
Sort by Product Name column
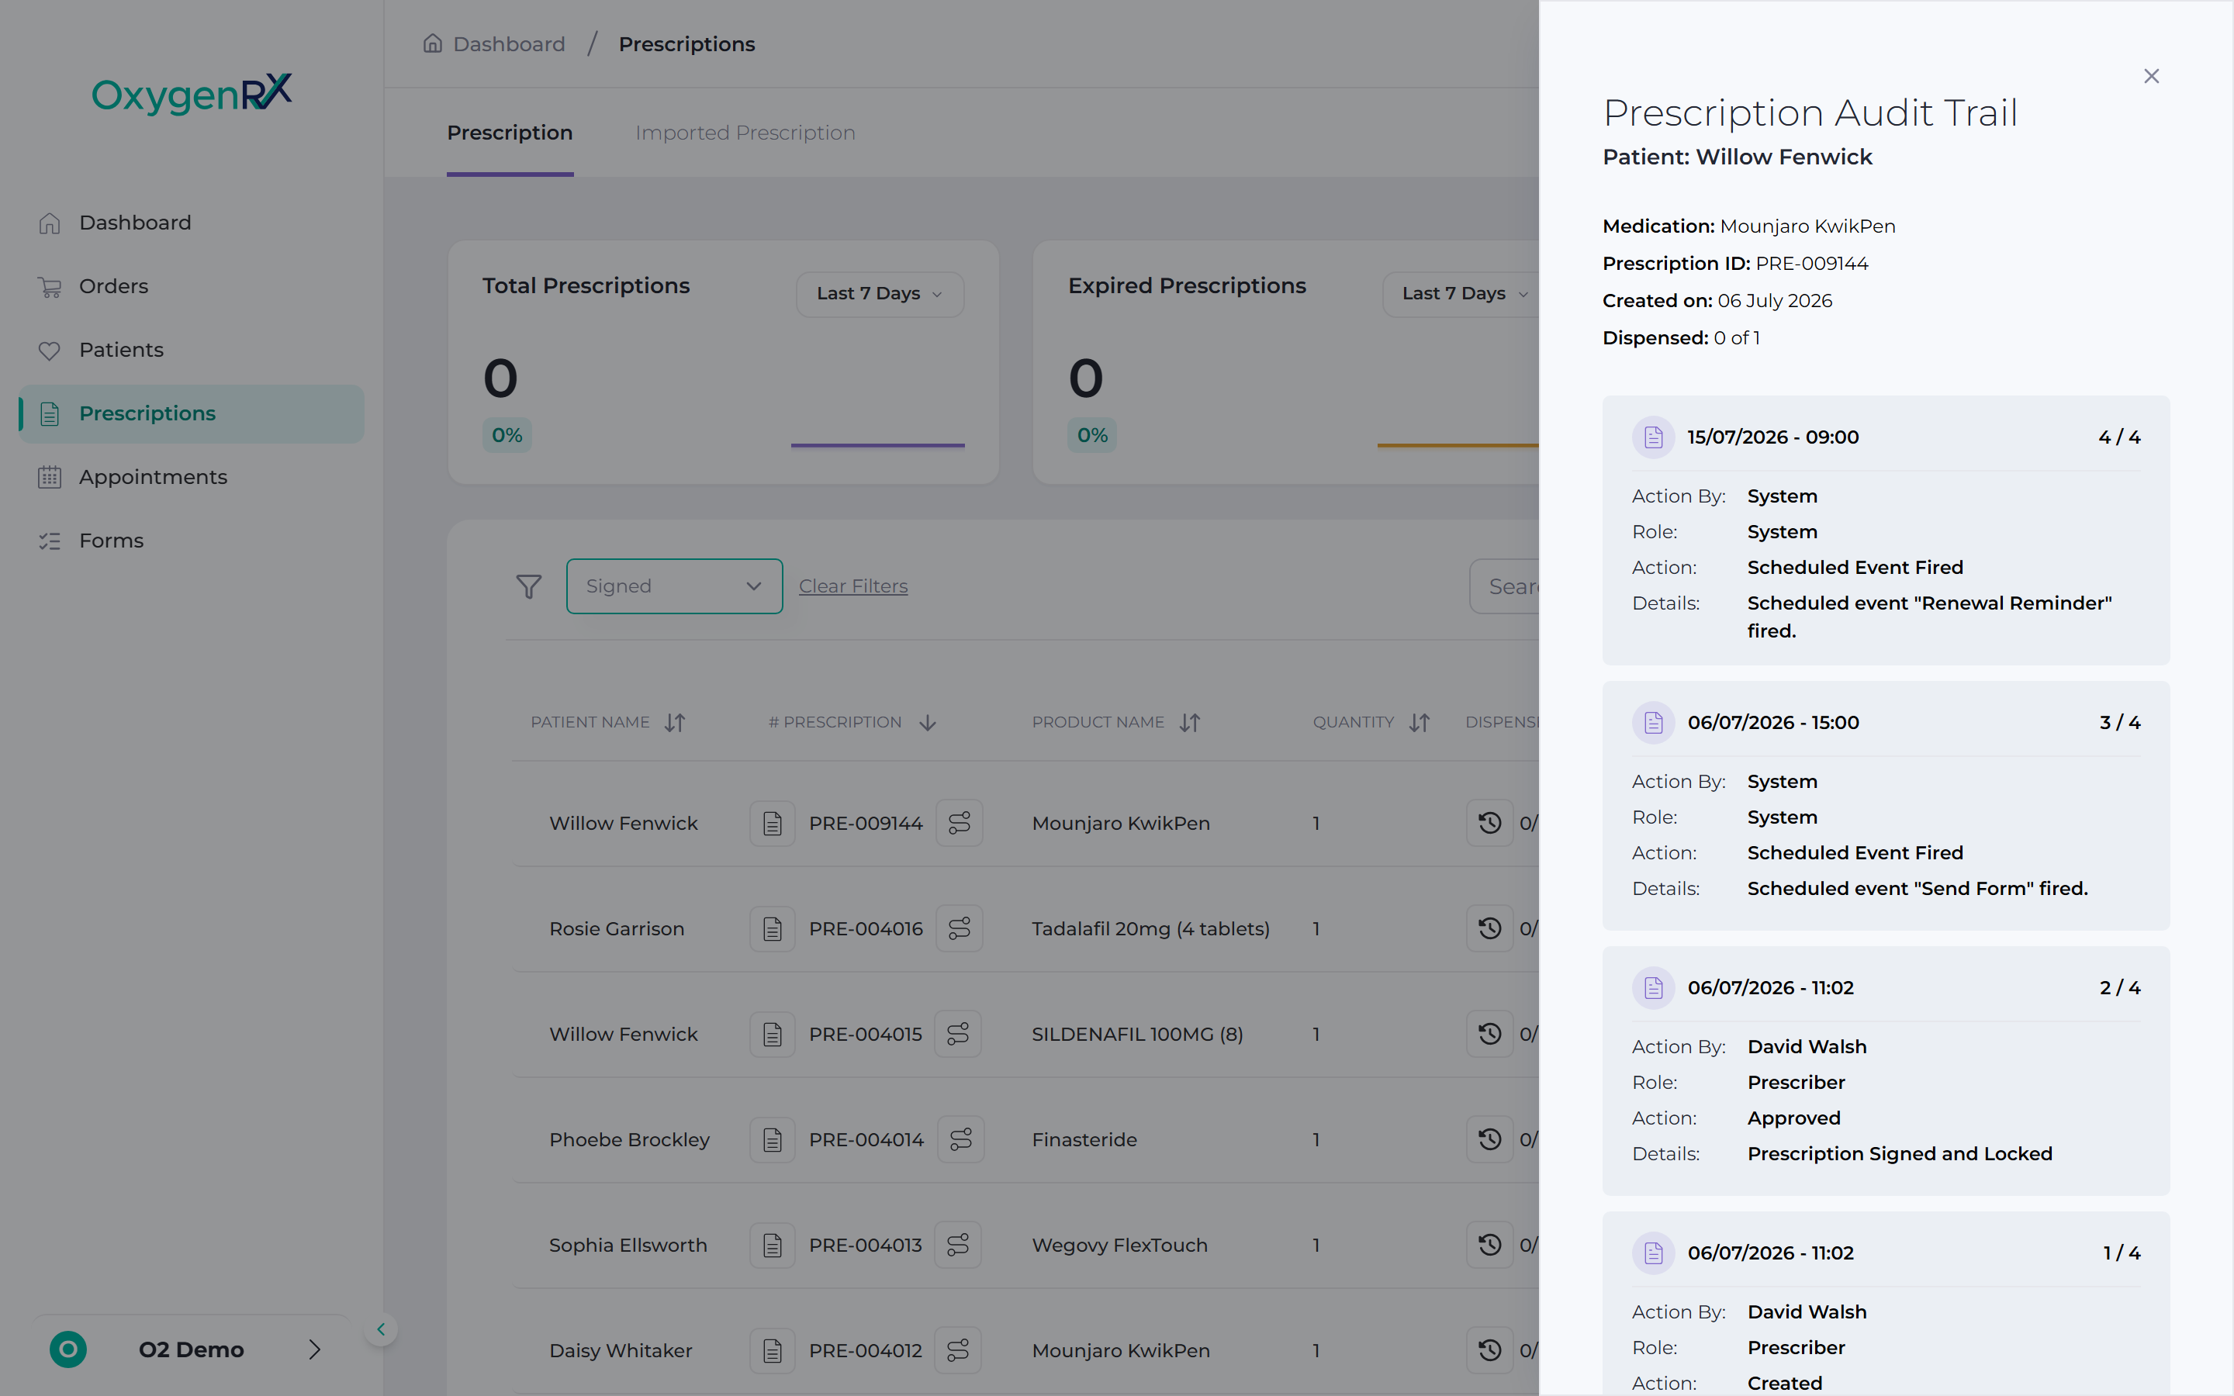click(x=1190, y=723)
